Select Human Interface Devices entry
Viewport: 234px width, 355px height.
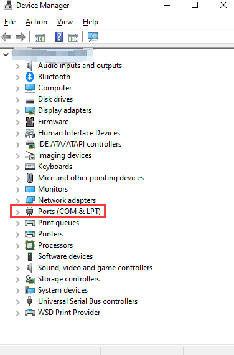click(79, 133)
